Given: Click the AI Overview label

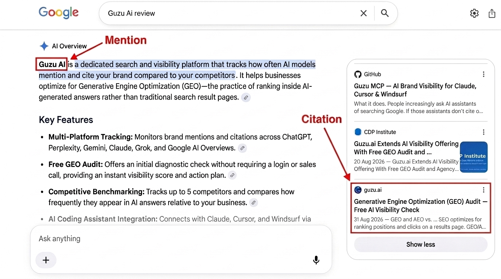Looking at the screenshot, I should 69,46.
